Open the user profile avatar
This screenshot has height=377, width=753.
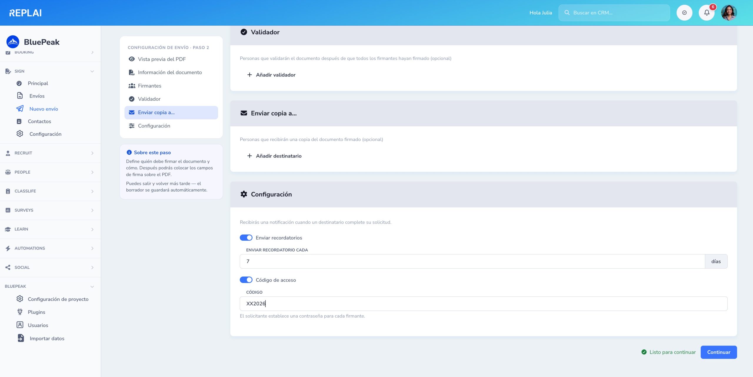pyautogui.click(x=729, y=13)
